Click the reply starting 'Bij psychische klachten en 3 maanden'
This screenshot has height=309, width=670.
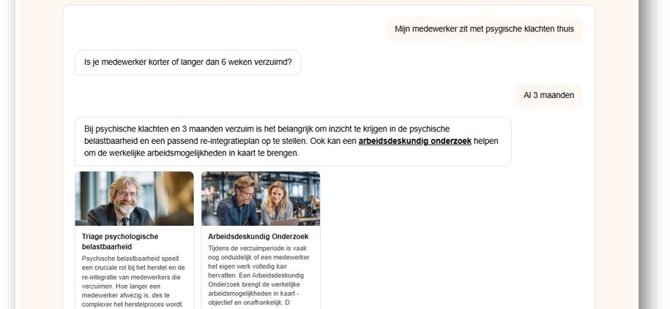(x=293, y=141)
